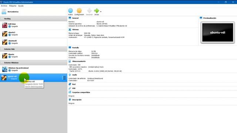This screenshot has width=237, height=133.
Task: Click the USB section icon
Action: tap(70, 88)
